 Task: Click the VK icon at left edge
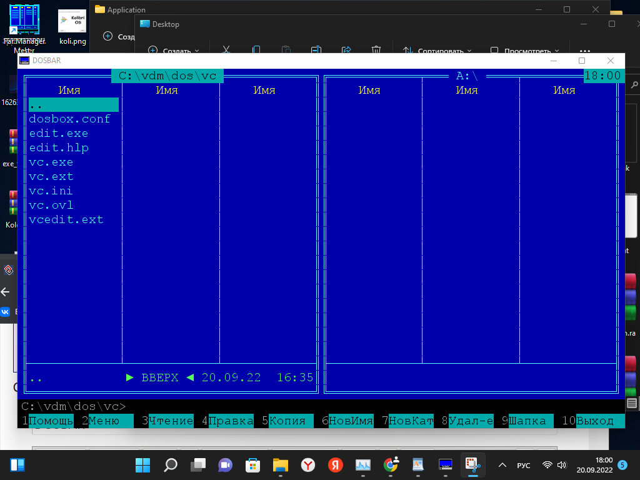[5, 312]
